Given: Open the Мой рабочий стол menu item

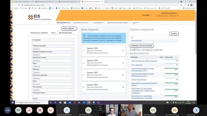Looking at the screenshot, I should (x=64, y=23).
